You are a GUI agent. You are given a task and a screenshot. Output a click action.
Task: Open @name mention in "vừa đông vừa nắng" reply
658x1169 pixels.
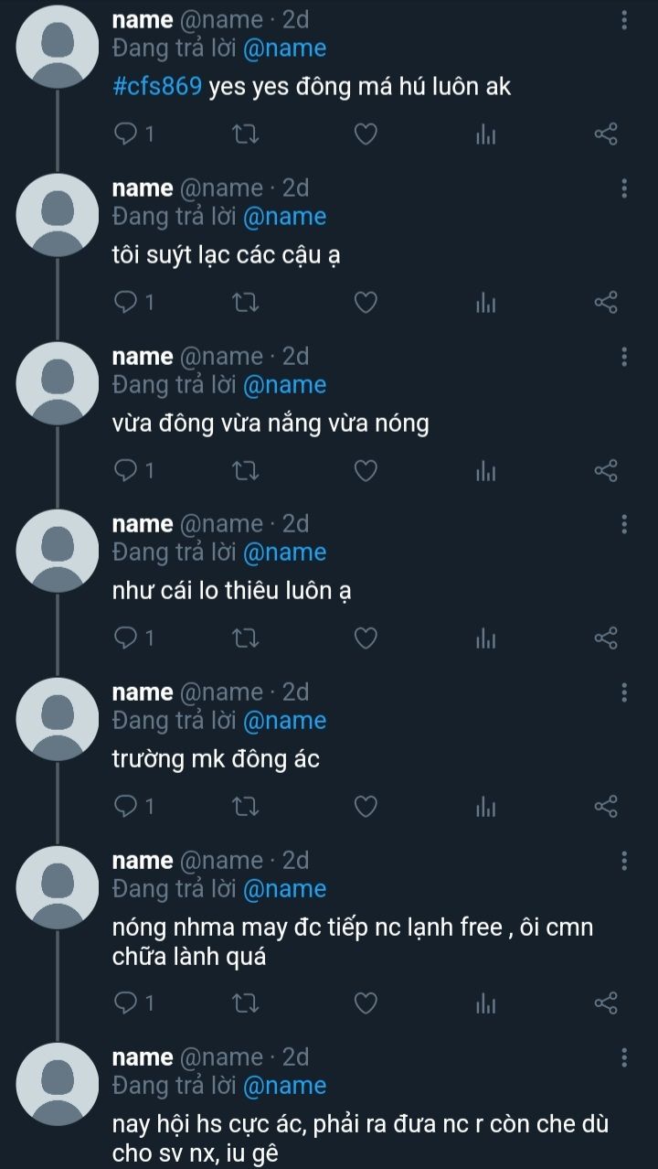click(284, 385)
